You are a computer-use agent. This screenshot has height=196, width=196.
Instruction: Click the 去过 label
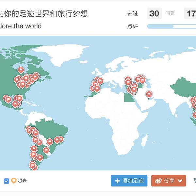133,13
